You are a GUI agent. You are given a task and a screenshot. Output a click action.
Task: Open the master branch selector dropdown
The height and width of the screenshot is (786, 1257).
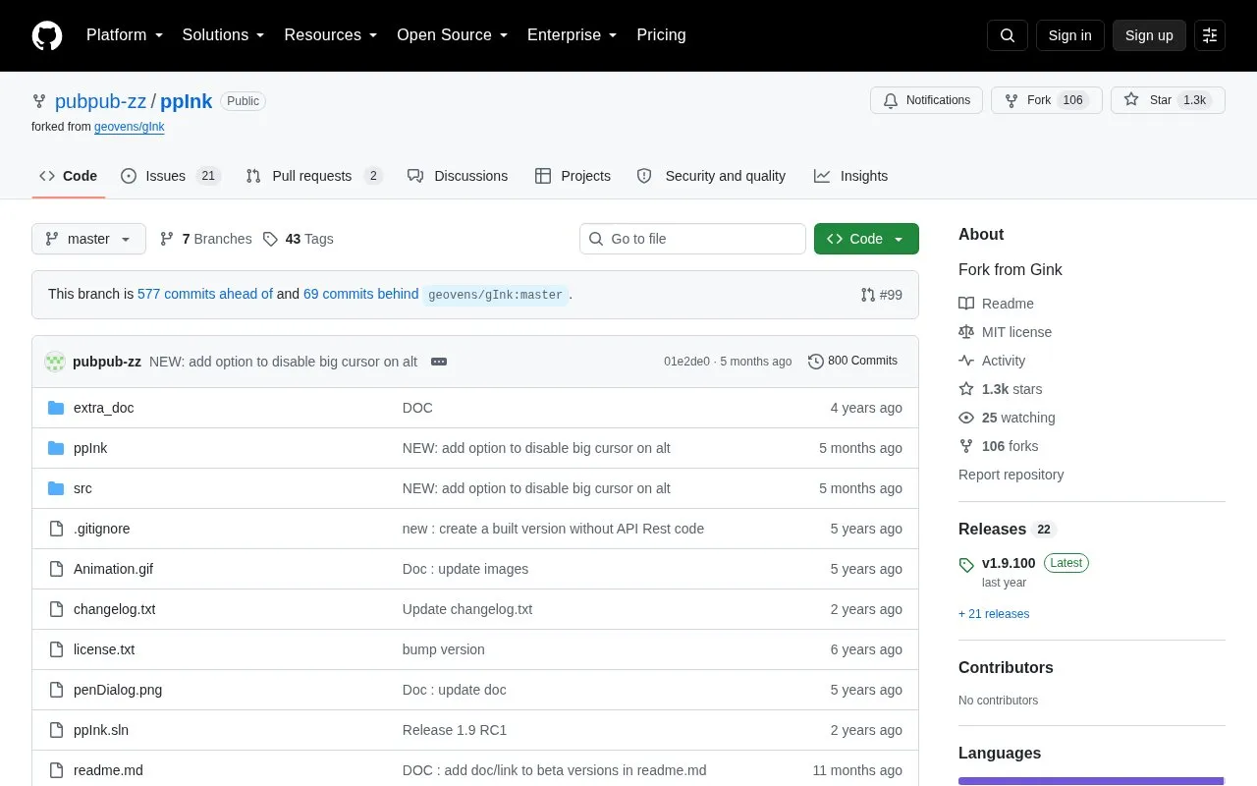88,239
